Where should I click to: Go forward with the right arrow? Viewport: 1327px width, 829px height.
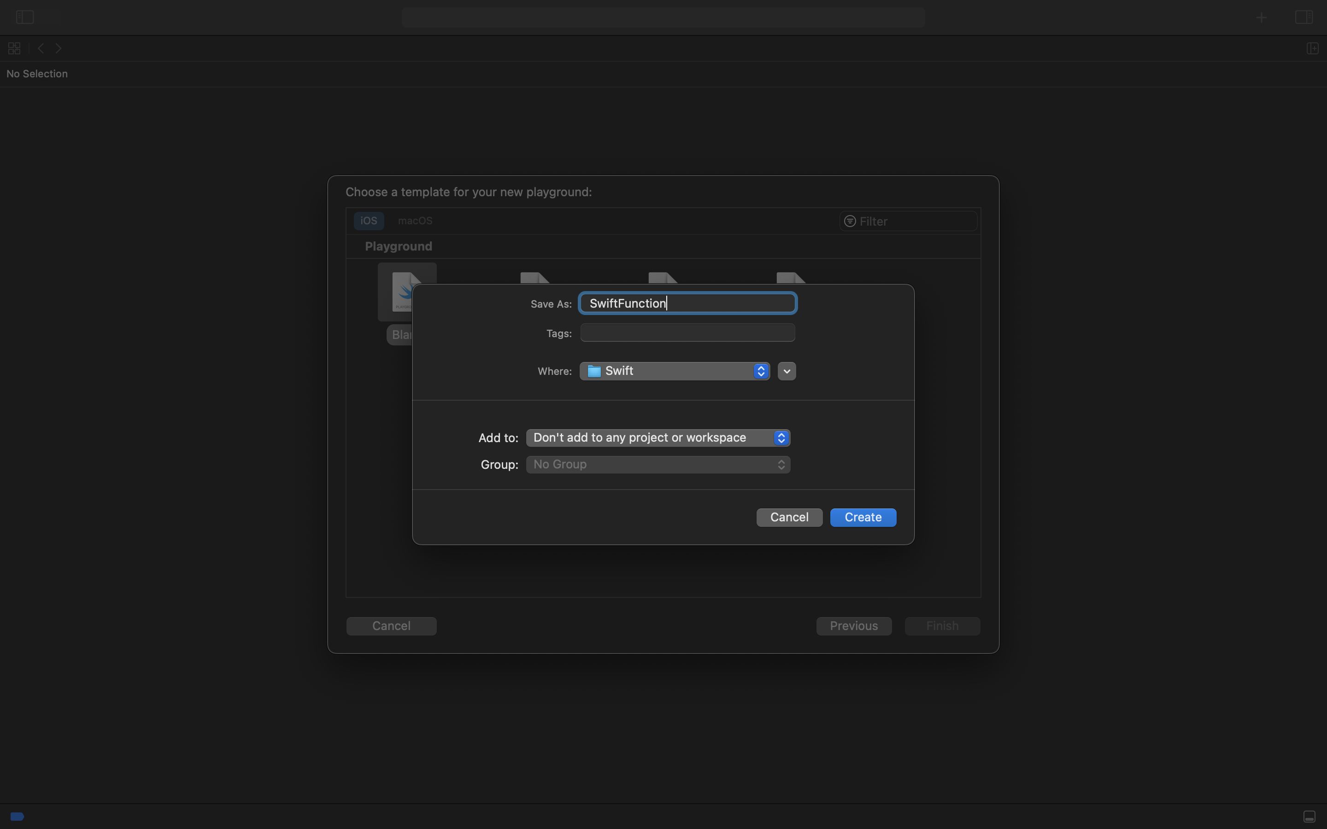click(x=59, y=49)
